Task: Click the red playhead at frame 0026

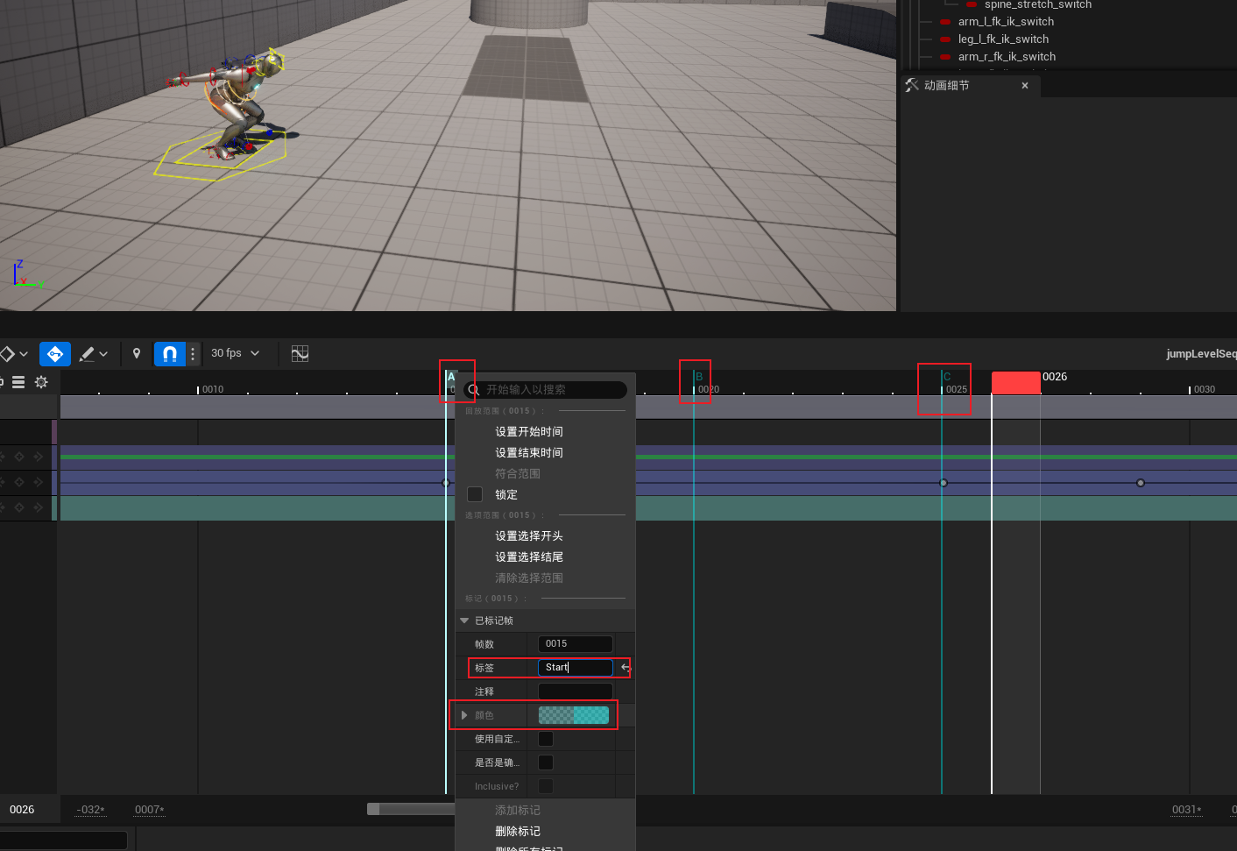Action: tap(1015, 383)
